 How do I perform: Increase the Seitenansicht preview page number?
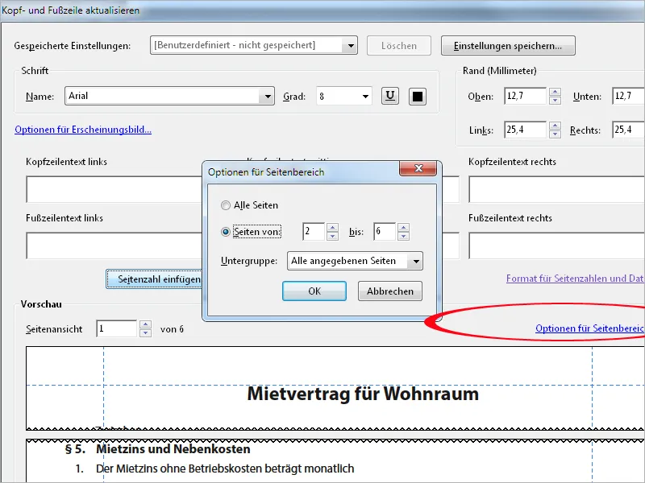pos(145,324)
